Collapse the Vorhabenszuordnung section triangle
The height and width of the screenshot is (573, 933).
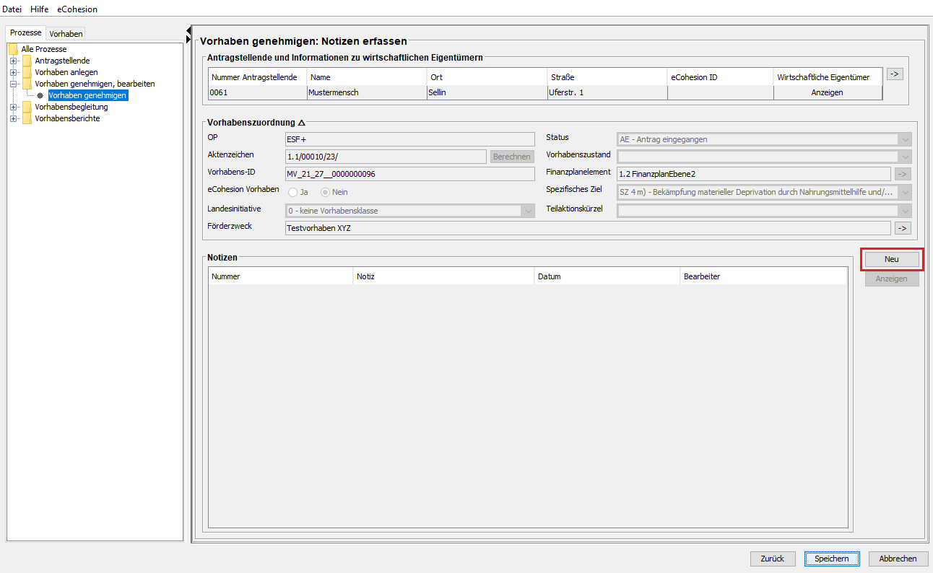302,123
